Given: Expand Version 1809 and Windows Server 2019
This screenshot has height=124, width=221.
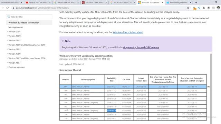Looking at the screenshot, I should pos(27,45).
